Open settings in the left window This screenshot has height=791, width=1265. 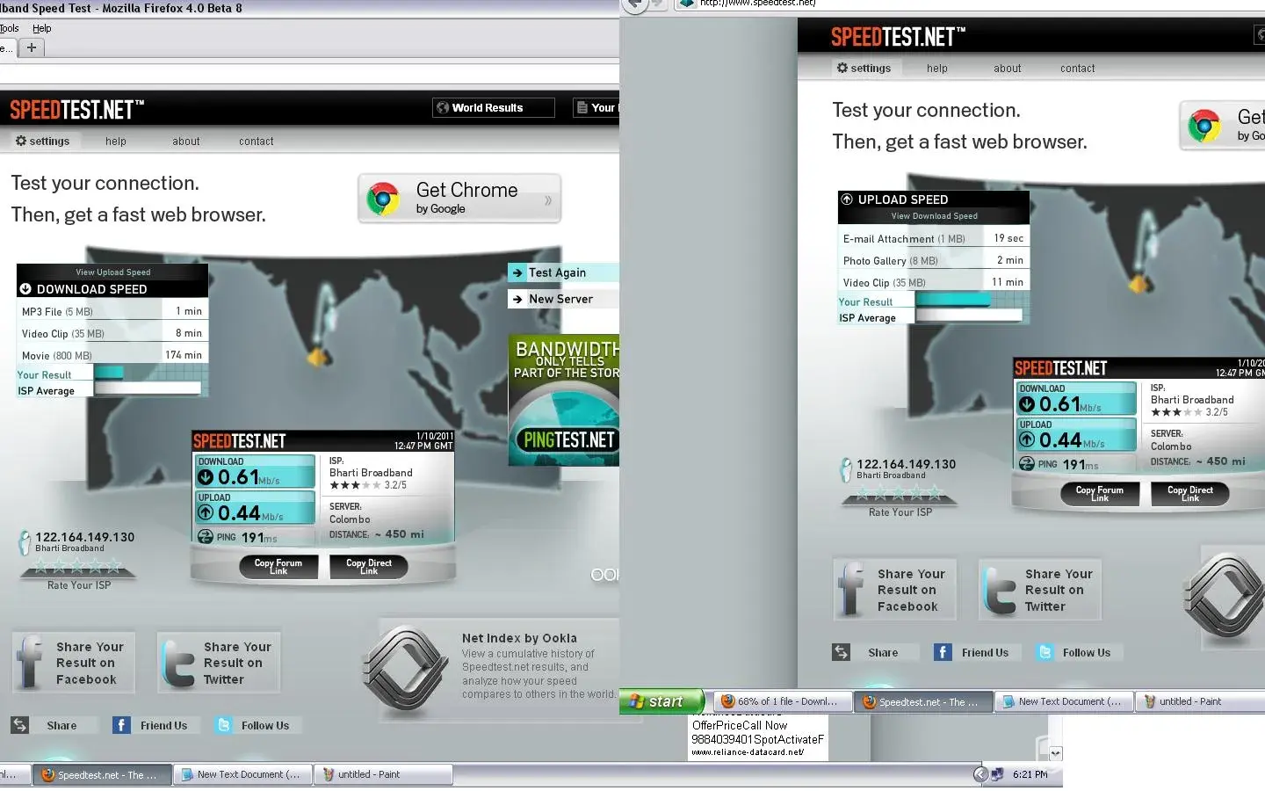(x=42, y=141)
